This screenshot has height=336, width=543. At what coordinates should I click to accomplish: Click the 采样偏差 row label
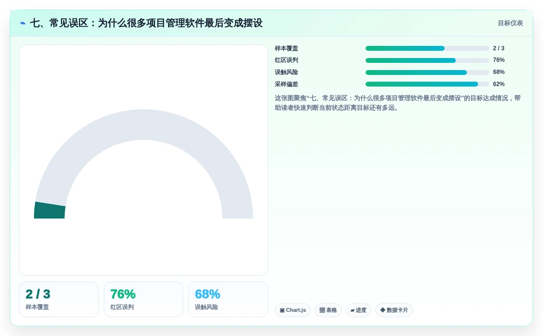tap(287, 84)
